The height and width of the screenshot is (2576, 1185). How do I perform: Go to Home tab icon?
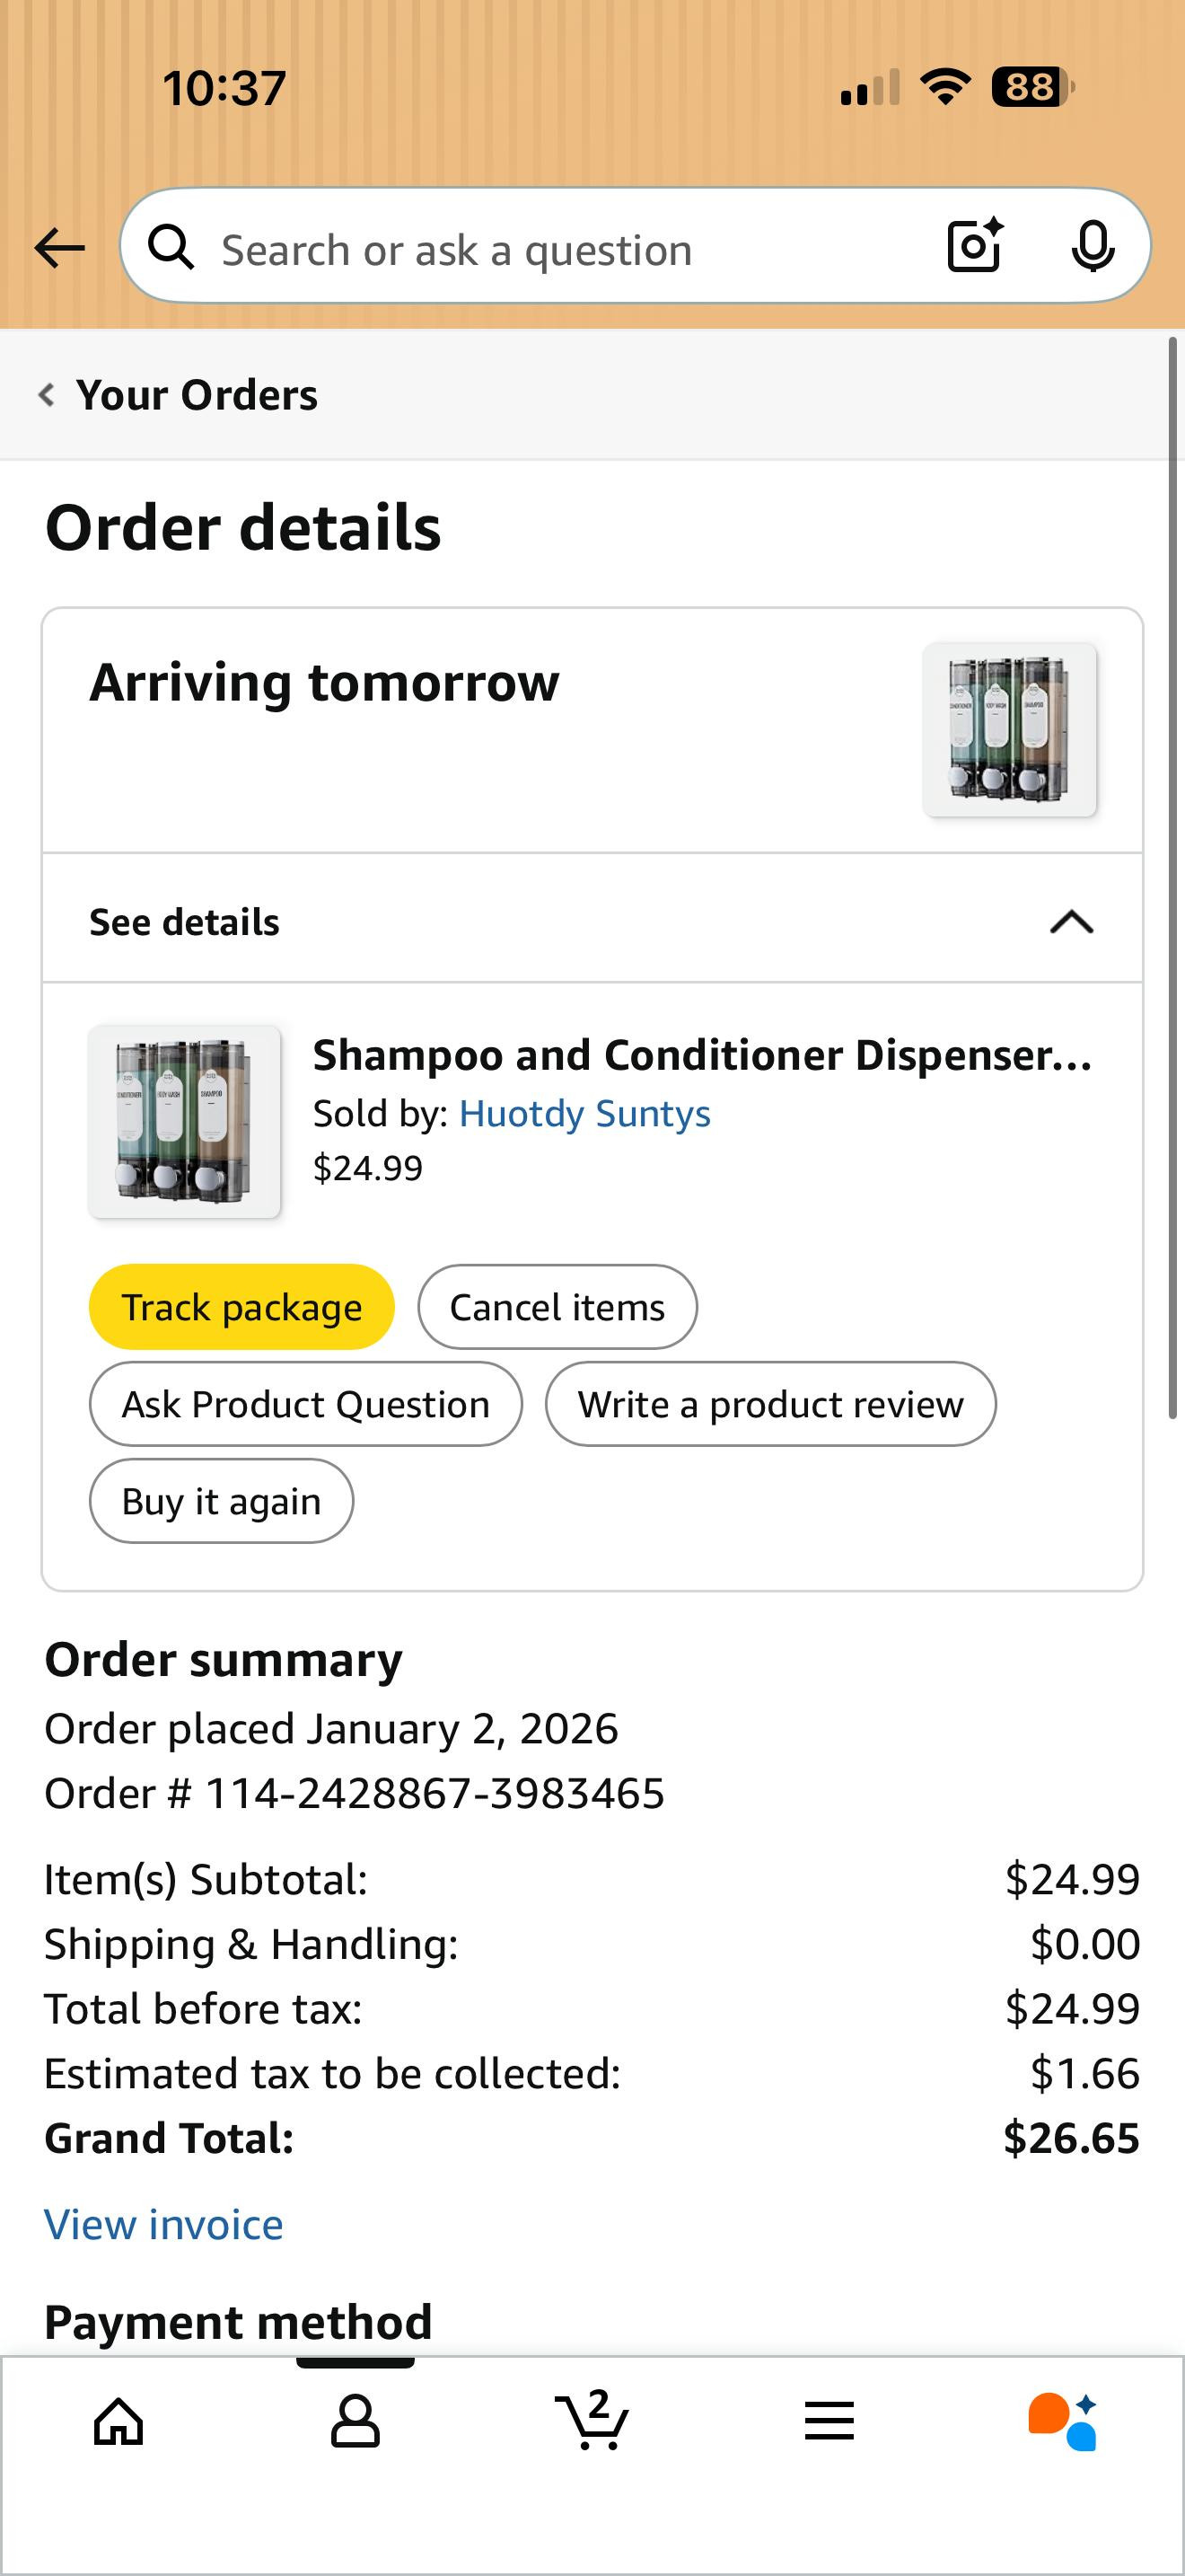click(x=118, y=2421)
